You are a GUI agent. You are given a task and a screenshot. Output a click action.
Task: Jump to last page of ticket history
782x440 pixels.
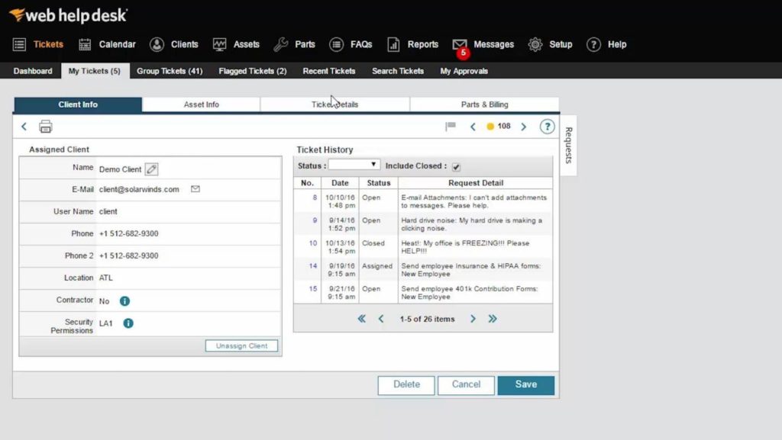click(493, 319)
